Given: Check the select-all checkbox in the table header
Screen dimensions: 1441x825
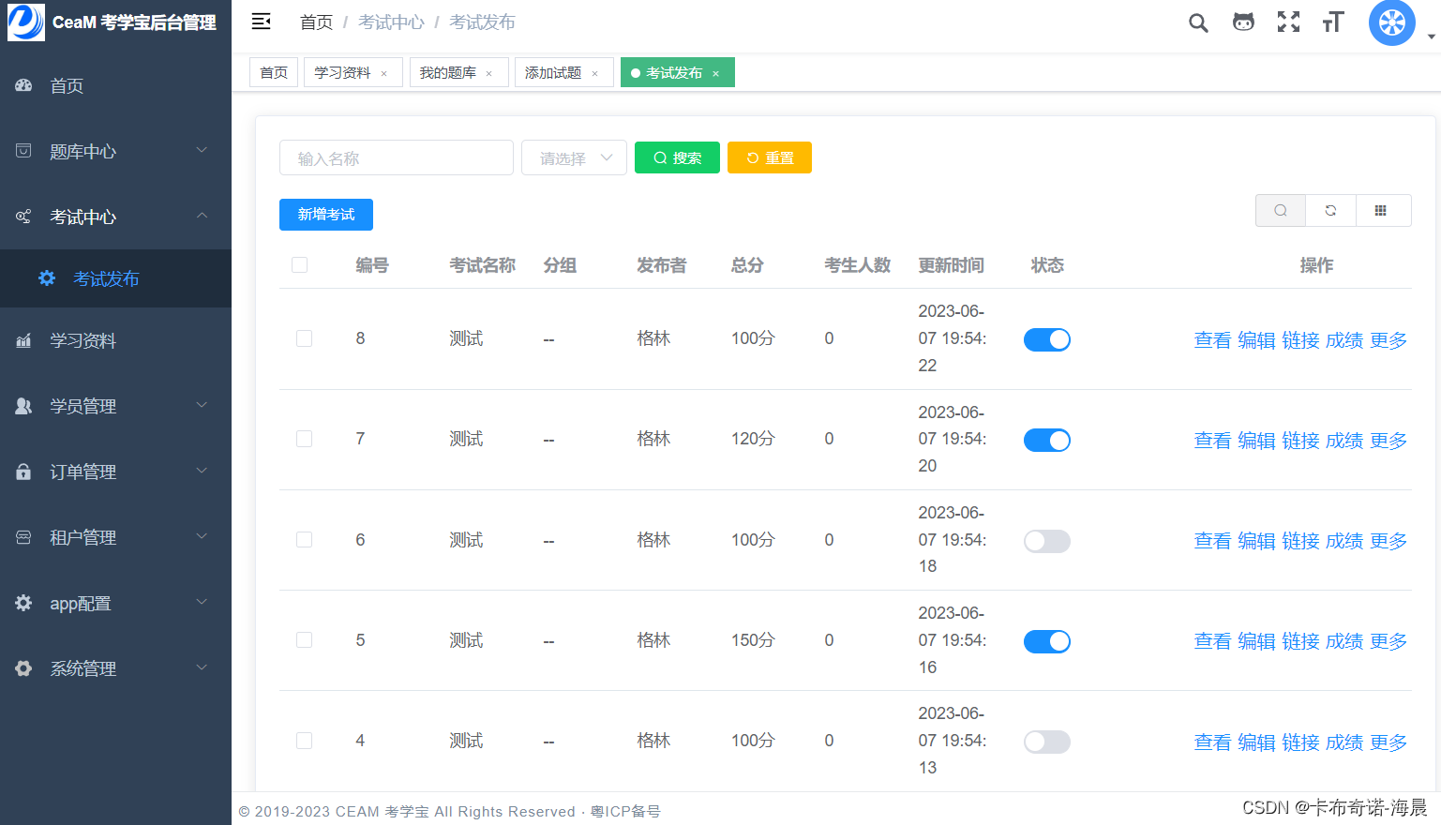Looking at the screenshot, I should (x=299, y=264).
